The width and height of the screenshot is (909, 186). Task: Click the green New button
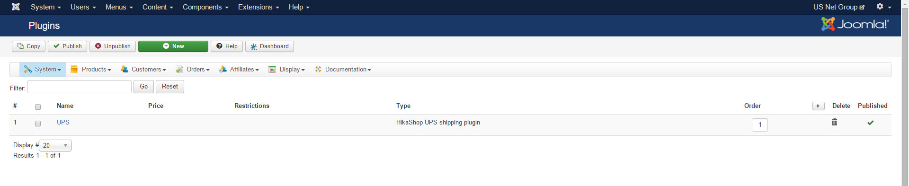[x=173, y=46]
